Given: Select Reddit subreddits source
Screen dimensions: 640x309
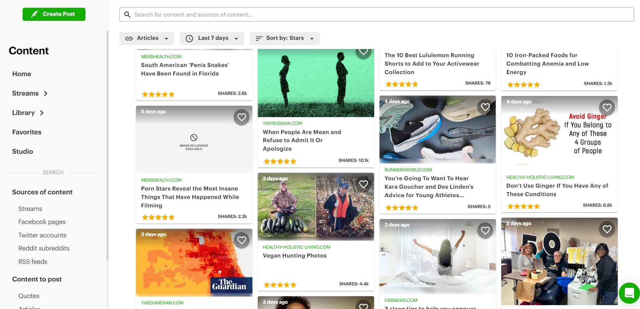Looking at the screenshot, I should click(44, 248).
